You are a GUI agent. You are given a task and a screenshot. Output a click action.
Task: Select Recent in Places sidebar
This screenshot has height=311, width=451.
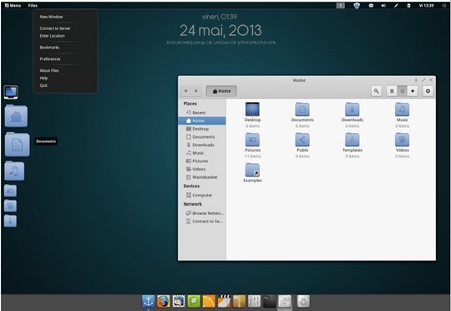click(x=201, y=113)
